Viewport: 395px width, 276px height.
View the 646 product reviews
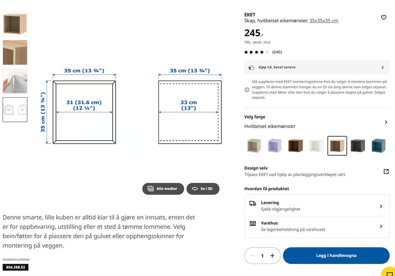coord(277,52)
